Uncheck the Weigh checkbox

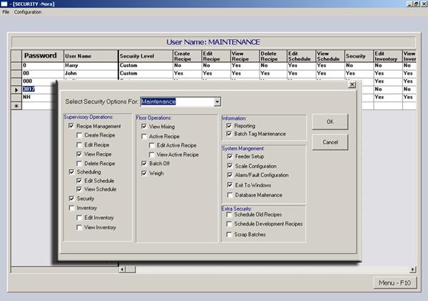click(144, 173)
